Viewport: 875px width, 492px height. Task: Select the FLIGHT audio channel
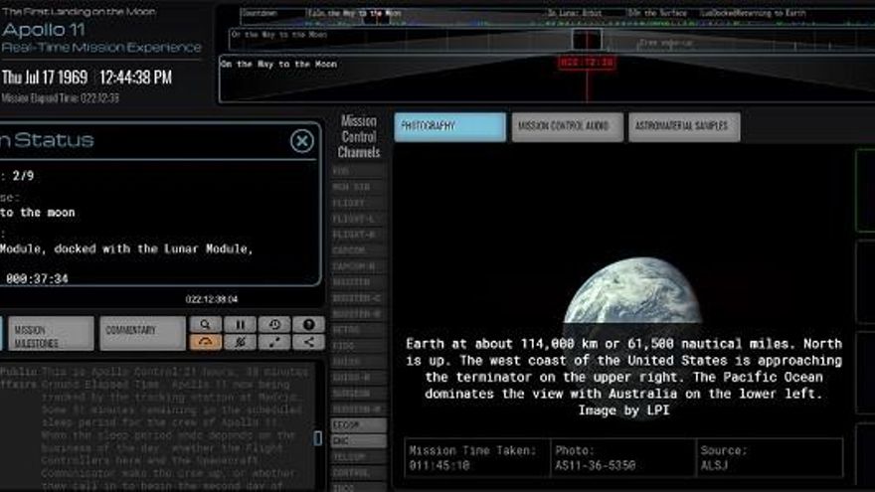click(358, 203)
